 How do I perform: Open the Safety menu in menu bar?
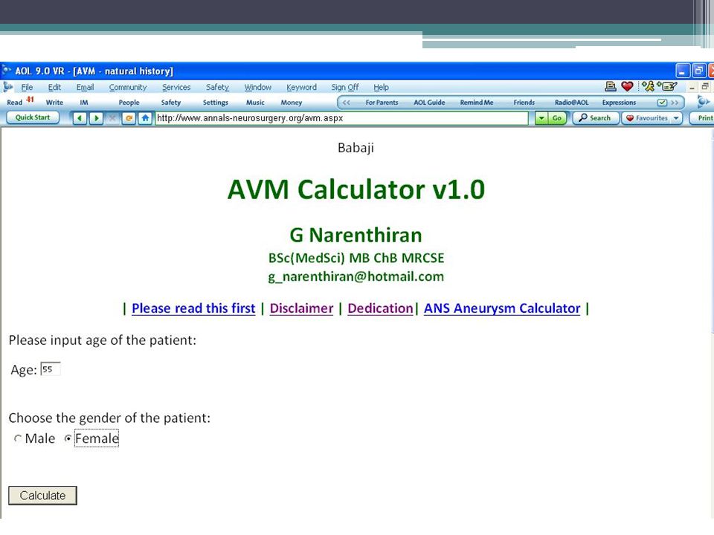[x=217, y=87]
